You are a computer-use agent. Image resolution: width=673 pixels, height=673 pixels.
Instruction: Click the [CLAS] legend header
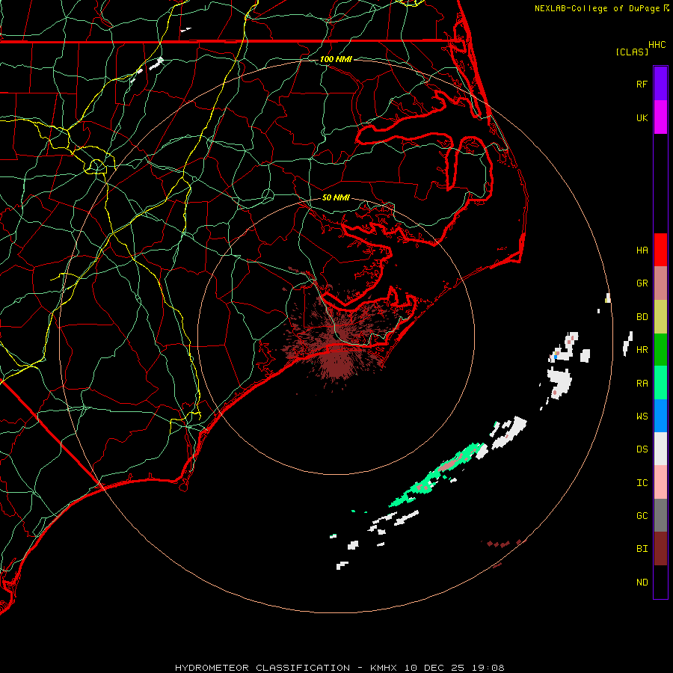[x=632, y=52]
